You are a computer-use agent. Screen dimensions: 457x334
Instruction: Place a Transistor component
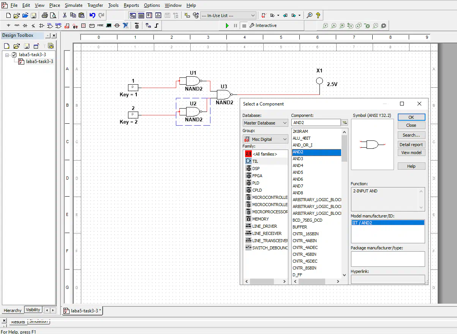[33, 25]
